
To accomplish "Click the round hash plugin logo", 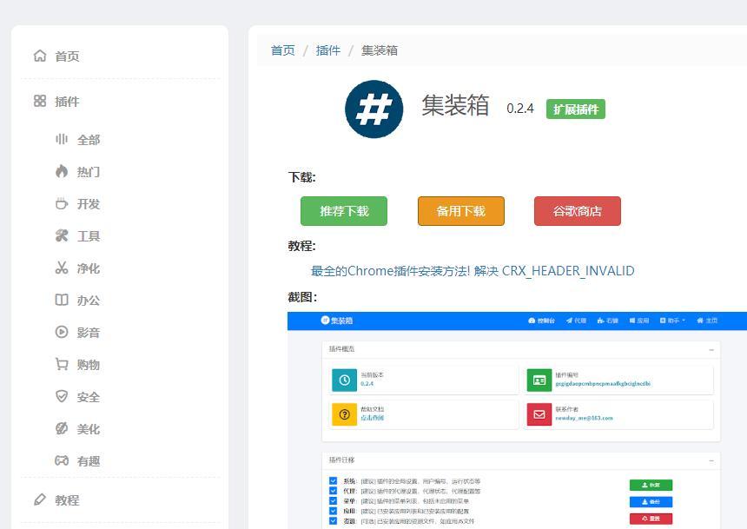I will (x=374, y=109).
